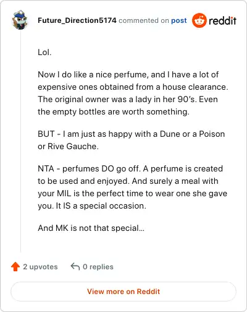Open the Future_Direction5174 username profile link
The width and height of the screenshot is (247, 312).
click(x=77, y=20)
